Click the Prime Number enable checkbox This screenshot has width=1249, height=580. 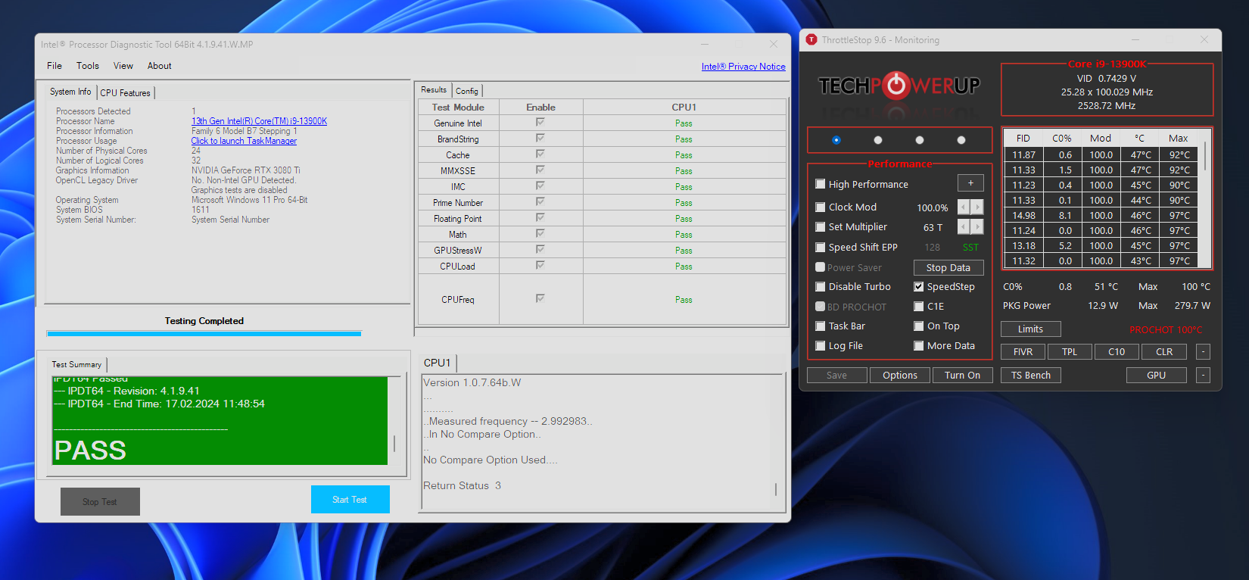pyautogui.click(x=540, y=201)
